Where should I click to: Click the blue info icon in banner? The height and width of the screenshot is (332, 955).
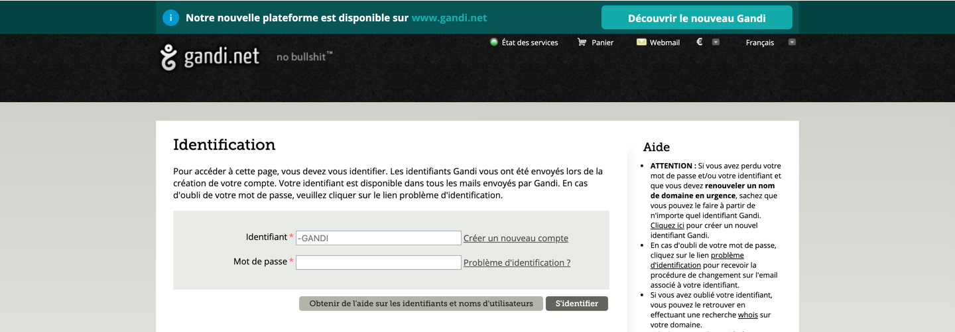pyautogui.click(x=170, y=18)
